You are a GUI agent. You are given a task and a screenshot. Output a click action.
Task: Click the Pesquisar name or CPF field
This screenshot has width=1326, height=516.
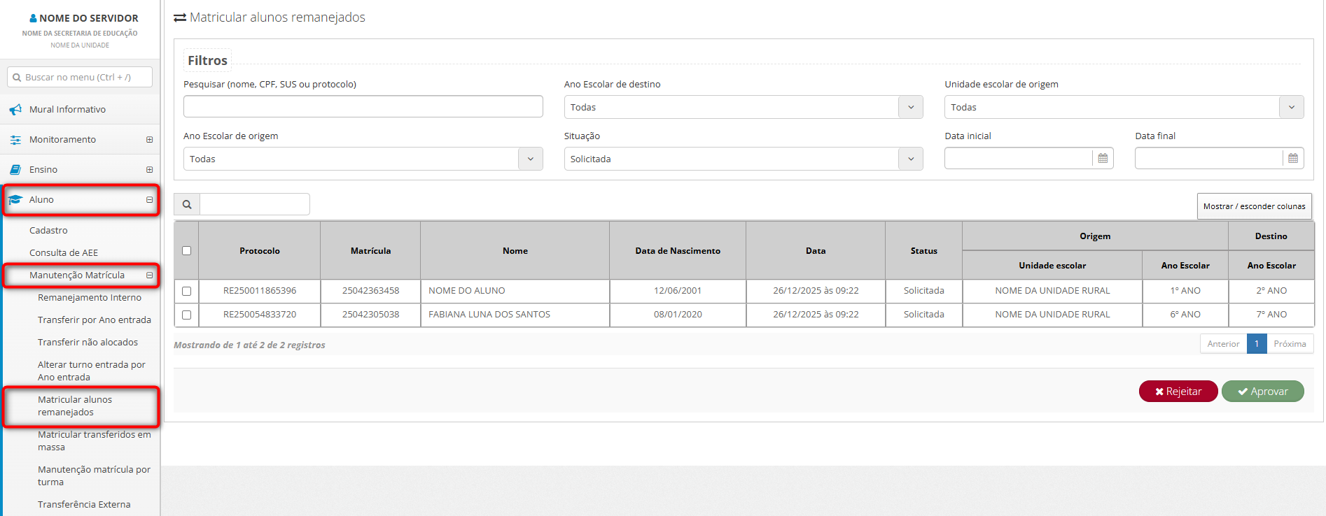point(363,107)
